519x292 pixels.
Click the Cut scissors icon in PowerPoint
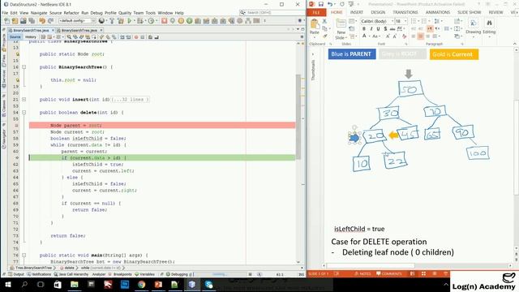coord(324,21)
